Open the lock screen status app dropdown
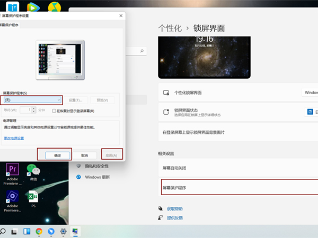The image size is (318, 238). pyautogui.click(x=311, y=112)
